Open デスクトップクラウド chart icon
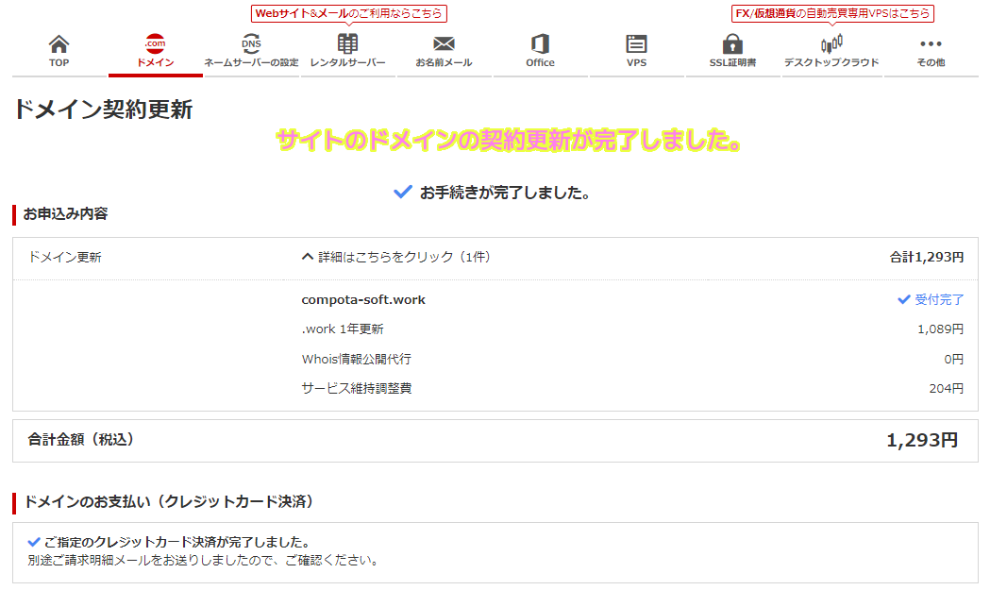Screen dimensions: 990x590 pos(831,51)
